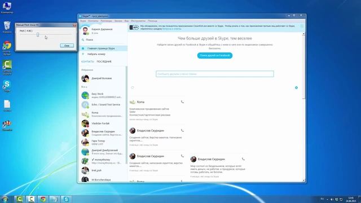361x203 pixels.
Task: Click the contact list scrollbar in Skype sidebar
Action: click(126, 115)
